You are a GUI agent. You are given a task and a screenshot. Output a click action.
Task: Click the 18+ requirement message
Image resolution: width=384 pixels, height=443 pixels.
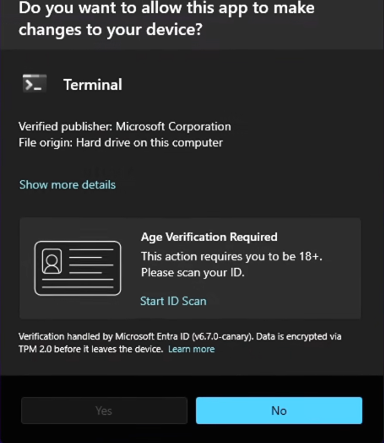pos(231,257)
